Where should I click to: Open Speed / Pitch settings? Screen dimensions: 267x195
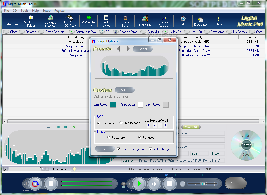[125, 32]
